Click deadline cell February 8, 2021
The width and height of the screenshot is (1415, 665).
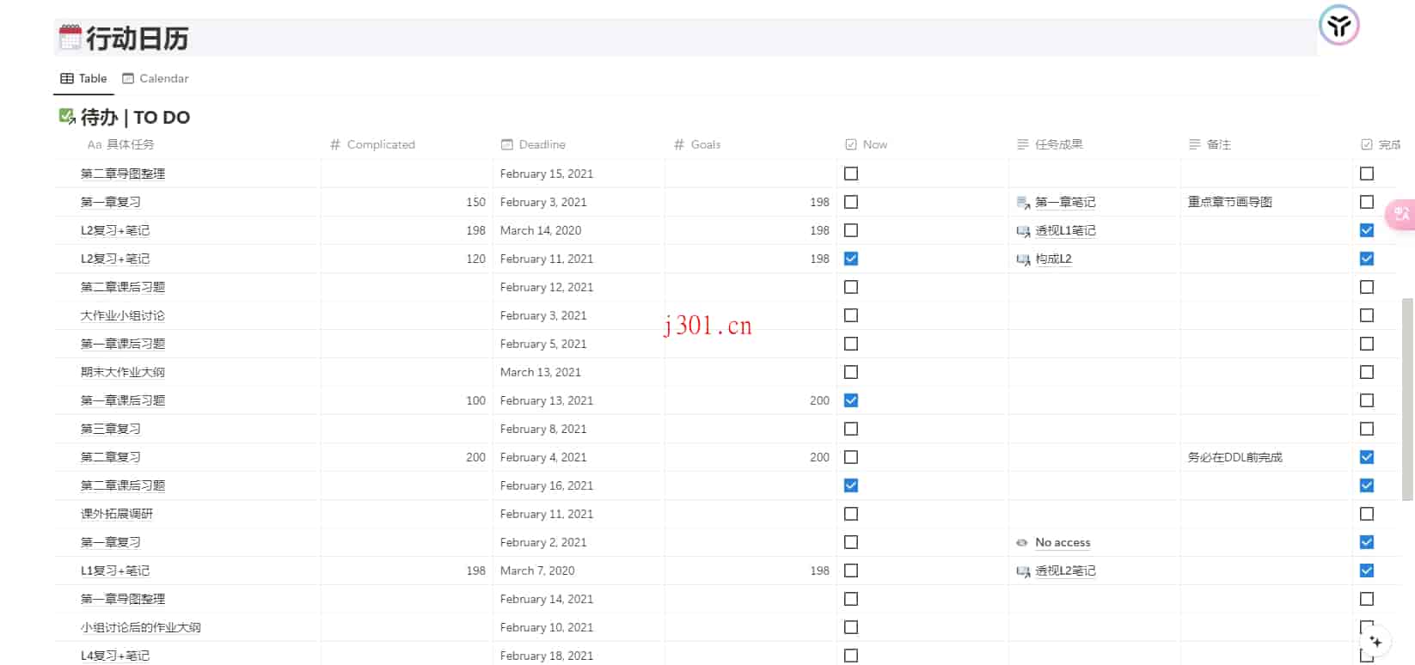[x=543, y=429]
